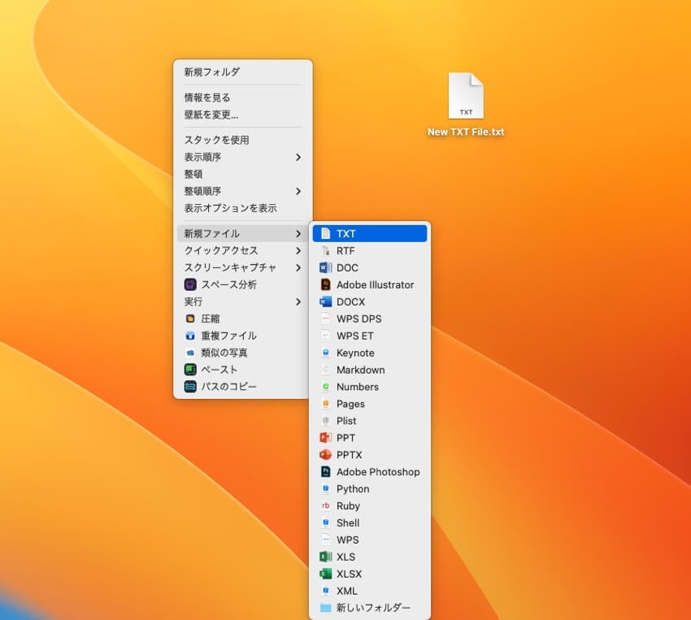Screen dimensions: 691x620
Task: Expand the 実行 submenu arrow
Action: coord(298,301)
